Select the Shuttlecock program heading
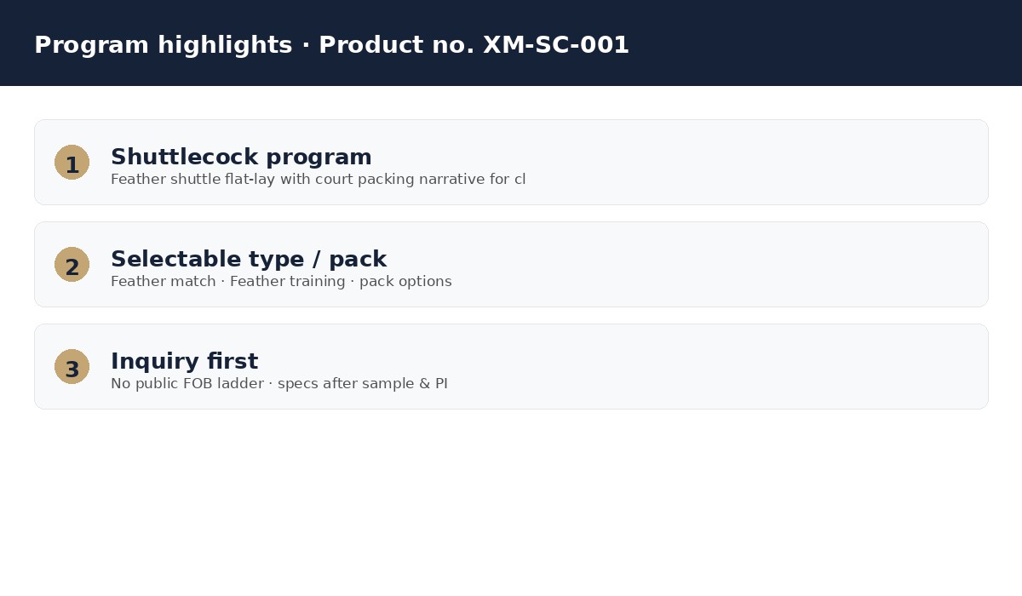 (x=241, y=158)
